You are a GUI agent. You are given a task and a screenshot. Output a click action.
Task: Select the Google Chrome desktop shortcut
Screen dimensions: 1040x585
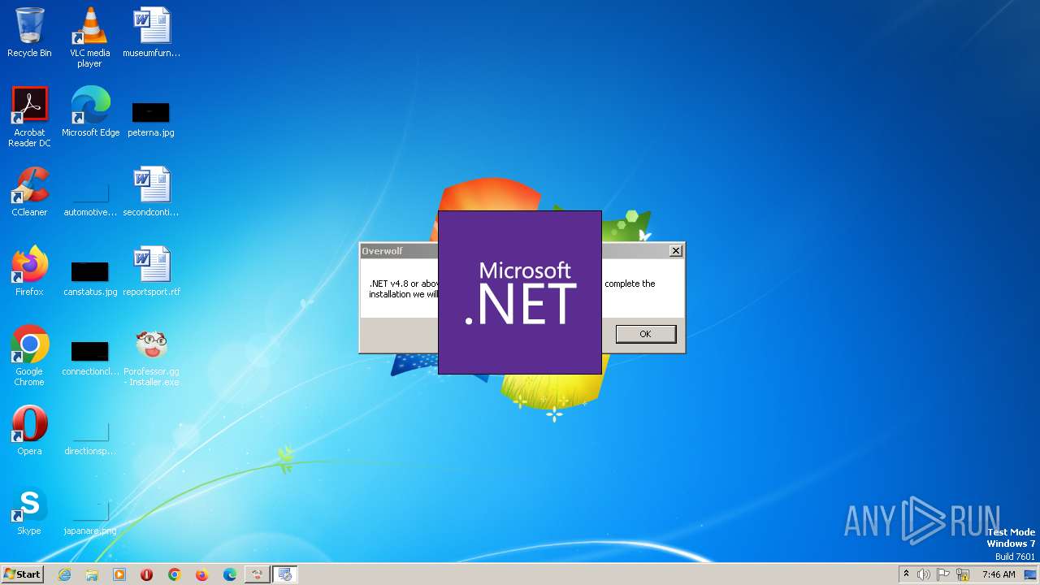click(x=29, y=356)
